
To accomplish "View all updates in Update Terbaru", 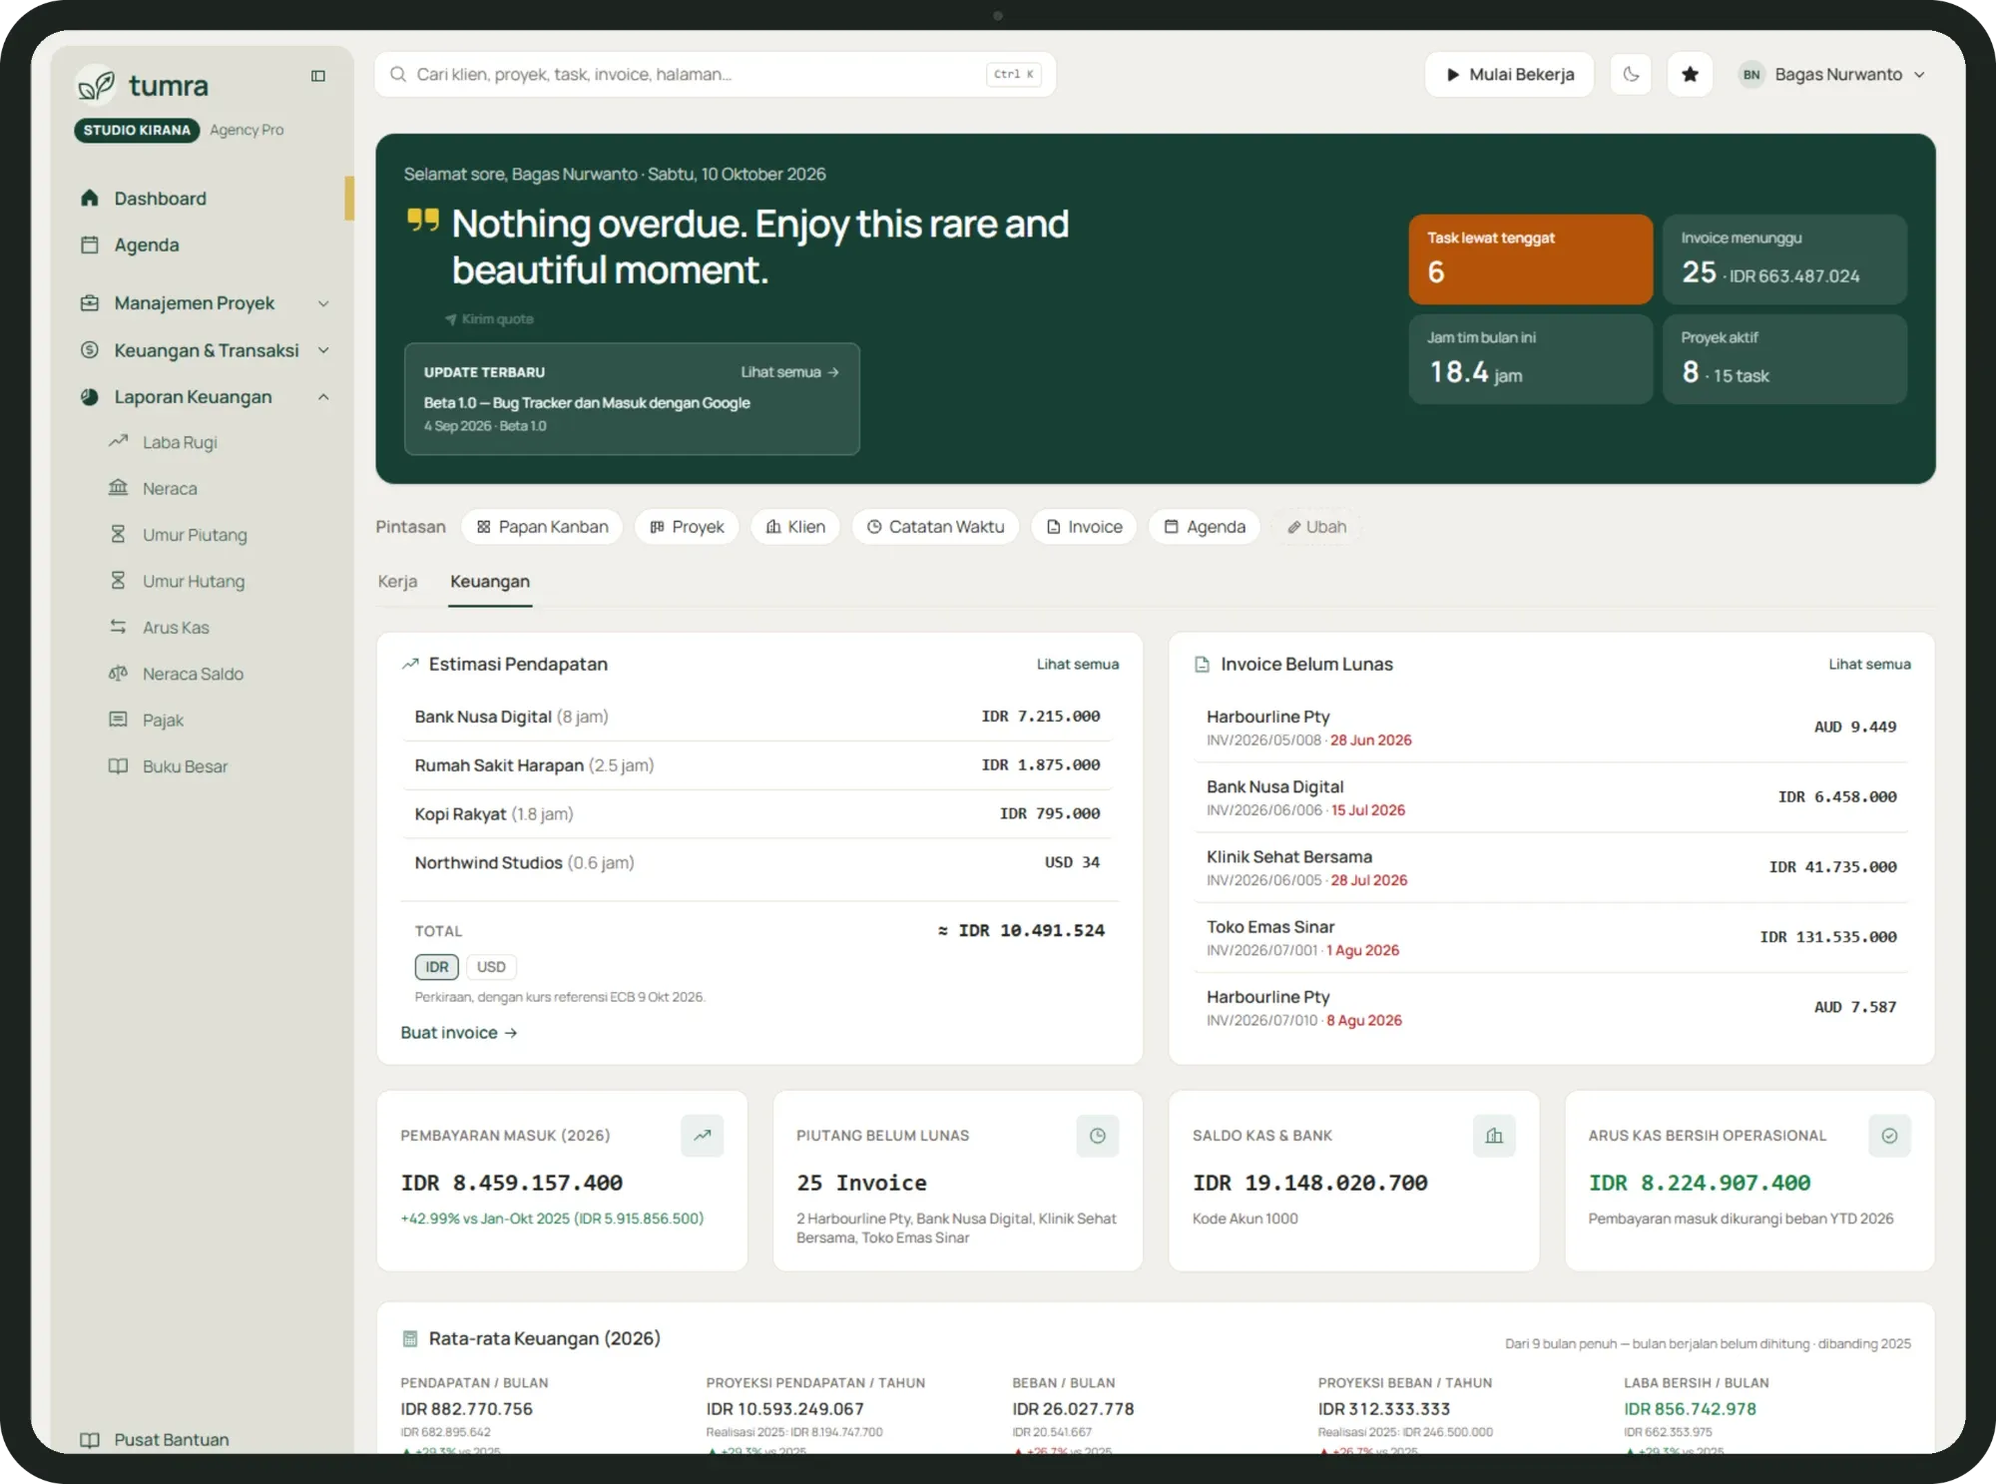I will tap(789, 371).
